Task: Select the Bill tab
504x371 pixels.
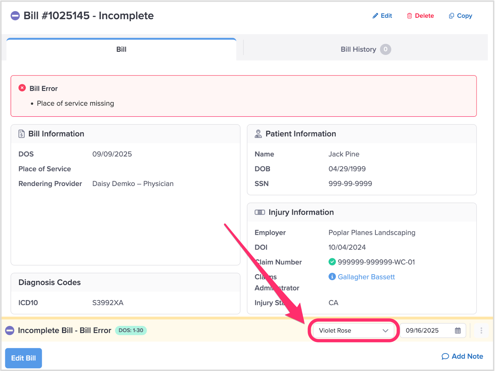Action: (121, 49)
